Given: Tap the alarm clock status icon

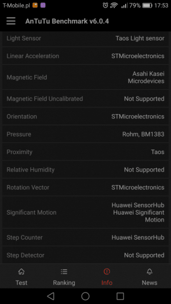Looking at the screenshot, I should point(105,6).
